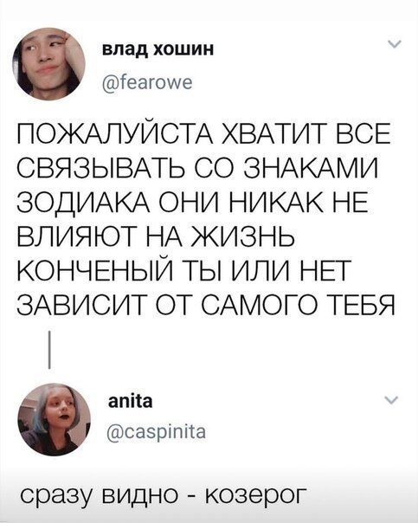Select the thread connector line between tweets
The image size is (418, 523).
coord(49,350)
